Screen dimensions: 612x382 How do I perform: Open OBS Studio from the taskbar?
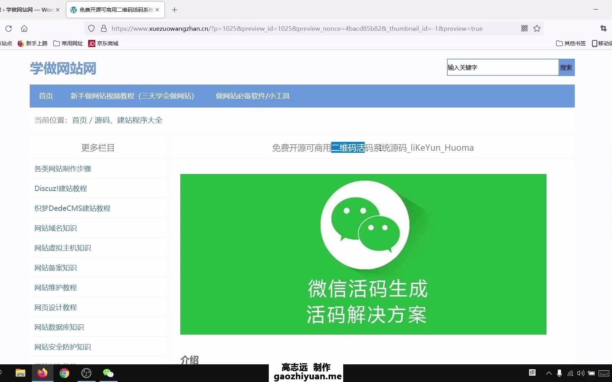tap(86, 373)
